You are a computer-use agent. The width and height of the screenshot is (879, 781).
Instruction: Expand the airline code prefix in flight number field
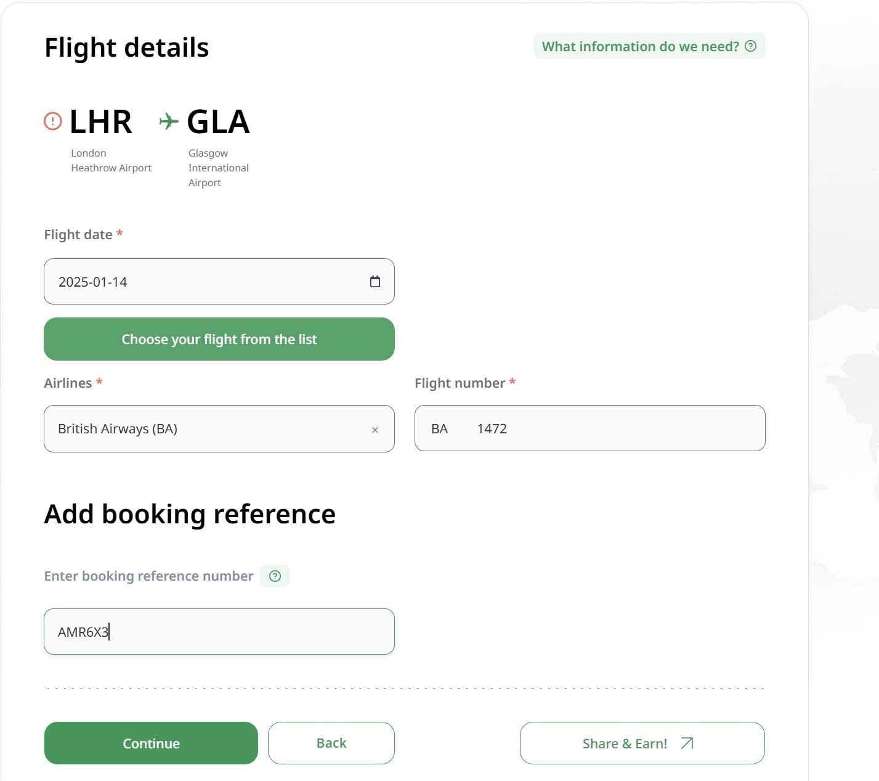(x=439, y=428)
